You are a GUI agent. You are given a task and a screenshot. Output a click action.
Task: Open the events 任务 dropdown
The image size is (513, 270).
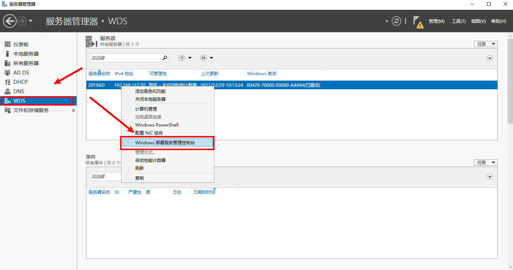click(486, 163)
